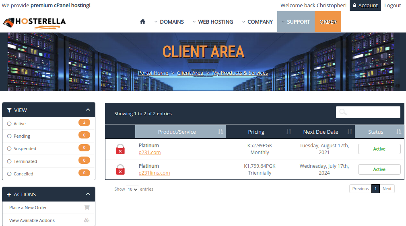Click the cubes icon beside View Available Addons
Screen dimensions: 406x226
(87, 220)
